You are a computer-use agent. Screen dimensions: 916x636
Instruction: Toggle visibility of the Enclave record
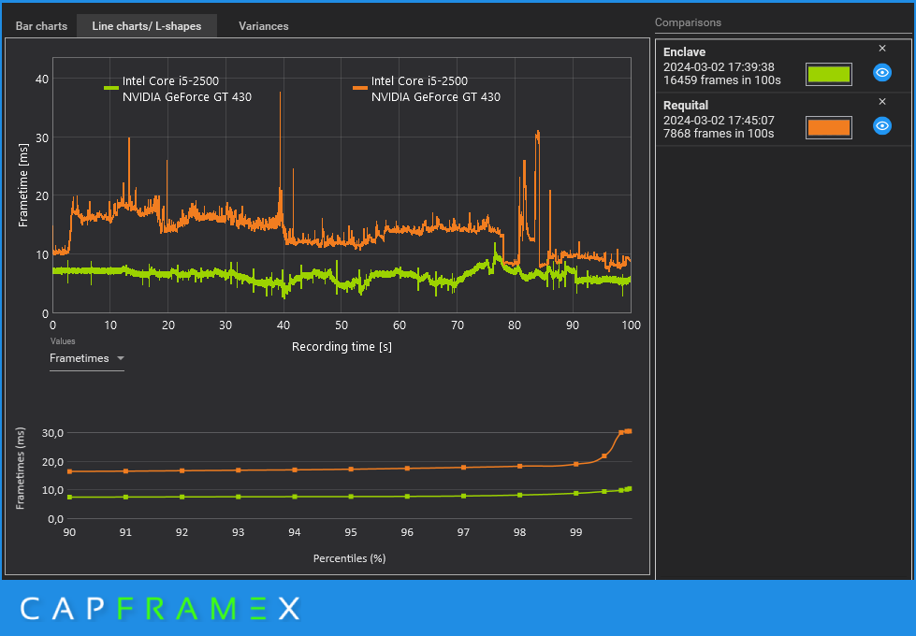[882, 73]
